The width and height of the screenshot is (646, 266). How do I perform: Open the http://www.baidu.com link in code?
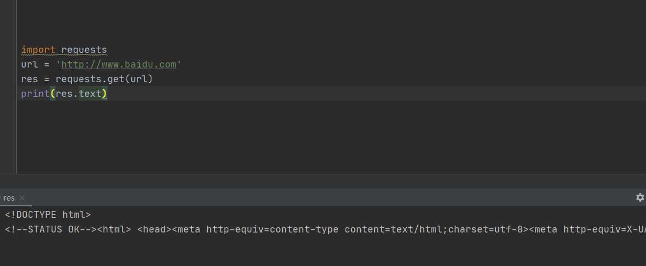click(119, 65)
